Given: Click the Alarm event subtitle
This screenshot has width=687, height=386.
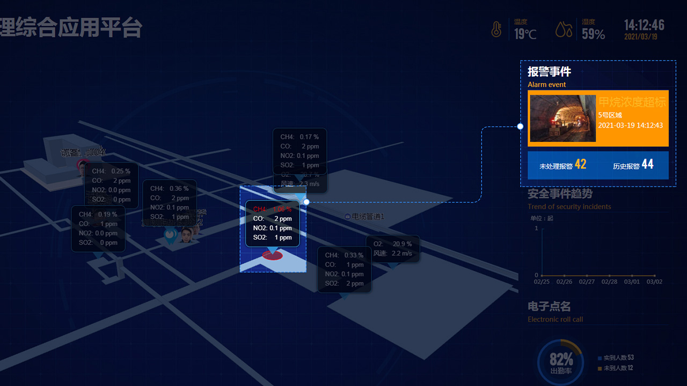Looking at the screenshot, I should (546, 85).
